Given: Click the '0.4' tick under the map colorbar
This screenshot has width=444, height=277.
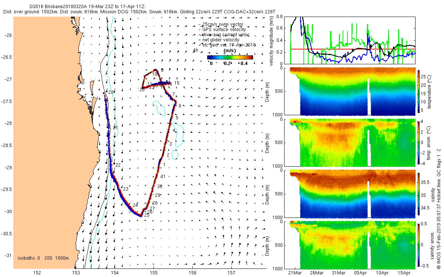Looking at the screenshot, I should point(244,63).
